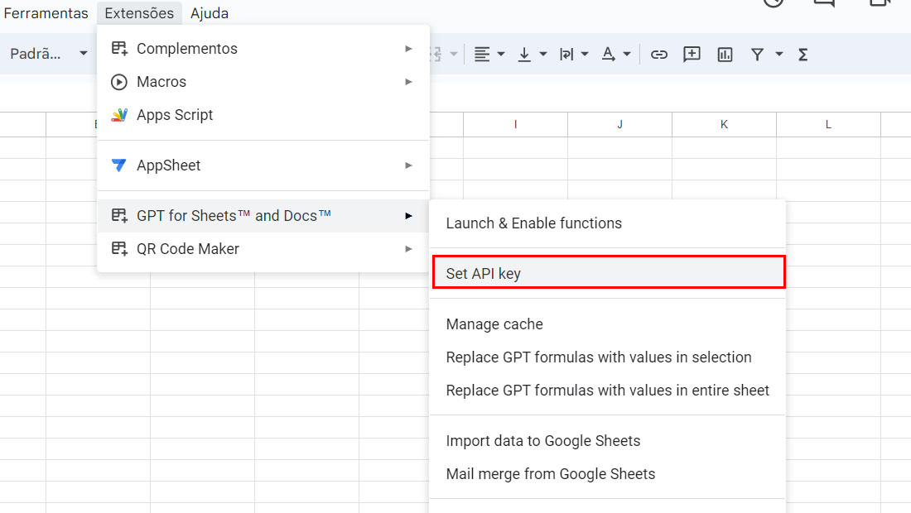911x513 pixels.
Task: Click the Complementos add-on icon
Action: [x=119, y=49]
